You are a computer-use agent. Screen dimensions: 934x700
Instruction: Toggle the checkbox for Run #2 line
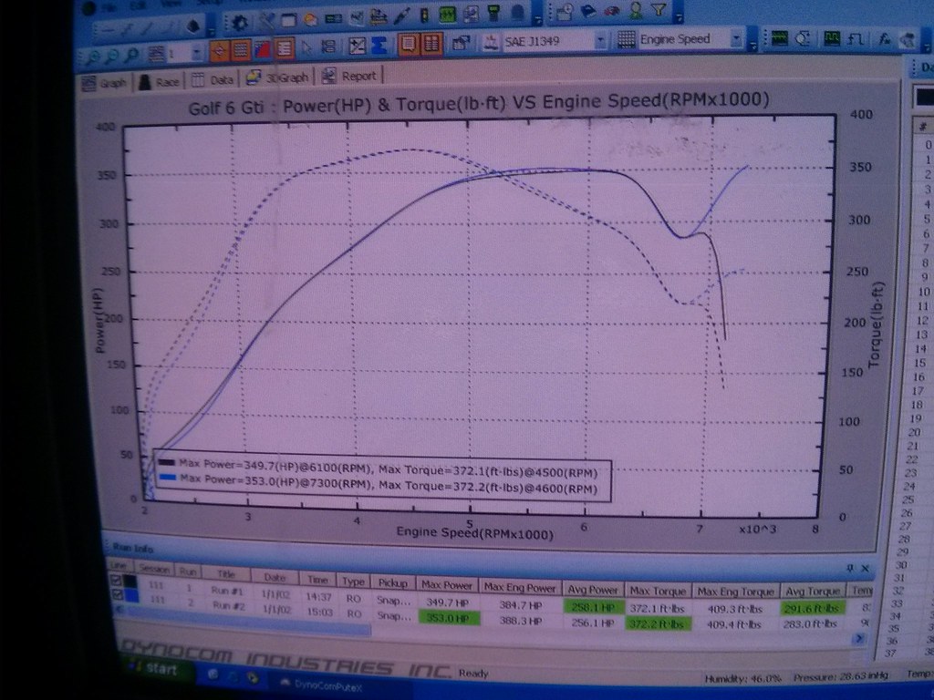(114, 596)
